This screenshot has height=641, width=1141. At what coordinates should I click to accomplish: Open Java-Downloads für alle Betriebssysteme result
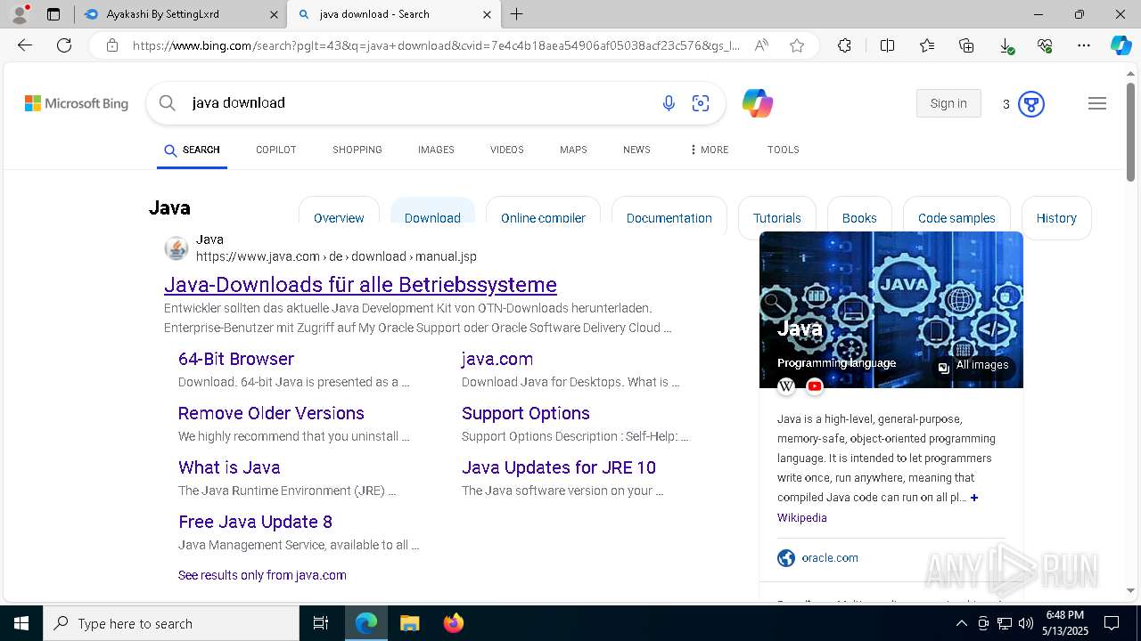(360, 285)
